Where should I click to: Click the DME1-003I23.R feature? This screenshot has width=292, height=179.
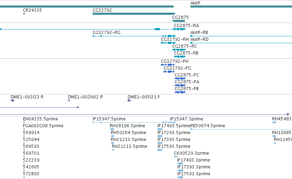coord(12,100)
